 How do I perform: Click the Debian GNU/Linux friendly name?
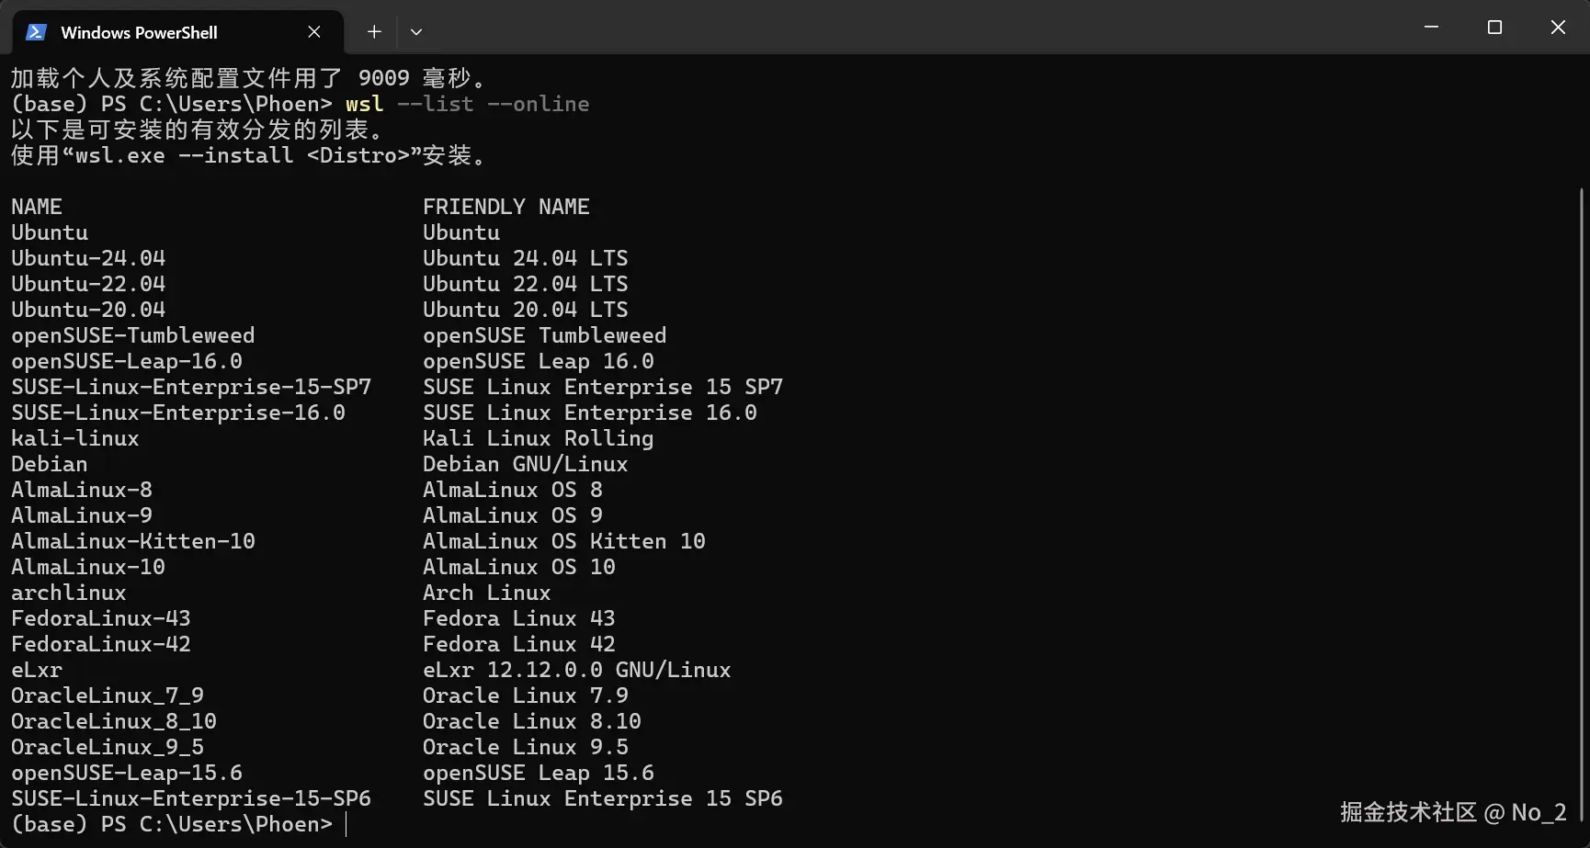(x=526, y=464)
